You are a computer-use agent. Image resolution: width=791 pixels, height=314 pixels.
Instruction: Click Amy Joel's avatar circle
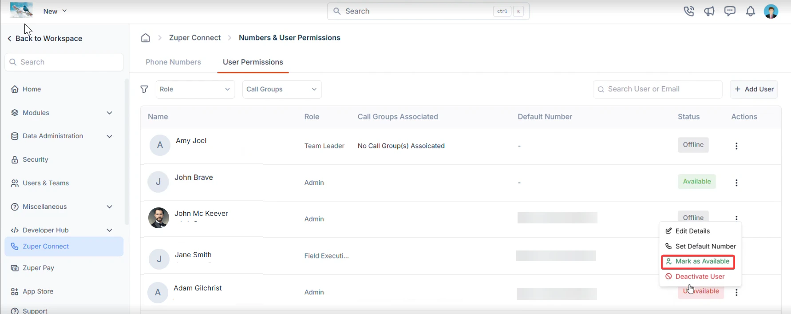pyautogui.click(x=160, y=145)
